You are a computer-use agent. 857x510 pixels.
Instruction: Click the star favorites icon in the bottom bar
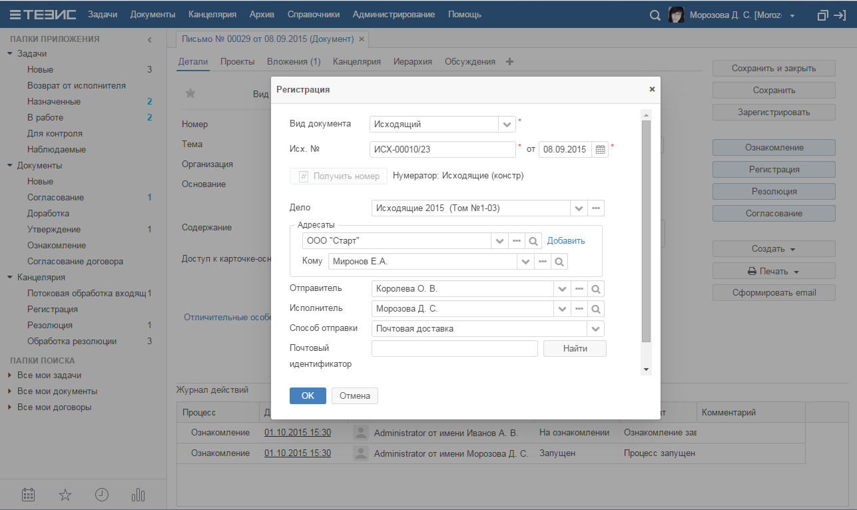(65, 495)
